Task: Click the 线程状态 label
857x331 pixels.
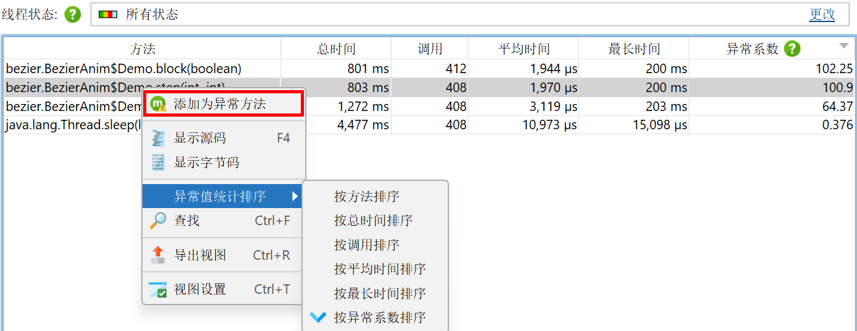Action: (30, 15)
